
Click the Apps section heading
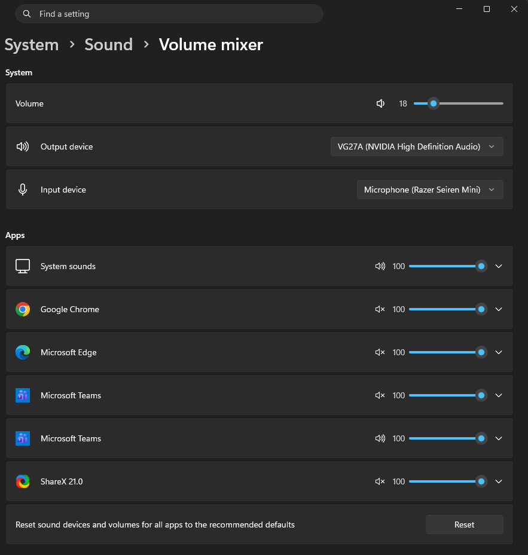[x=15, y=236]
